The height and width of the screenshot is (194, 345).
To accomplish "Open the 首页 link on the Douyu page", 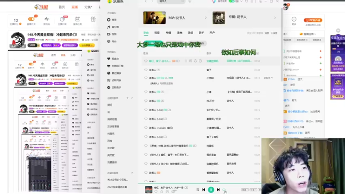I will pos(62,7).
